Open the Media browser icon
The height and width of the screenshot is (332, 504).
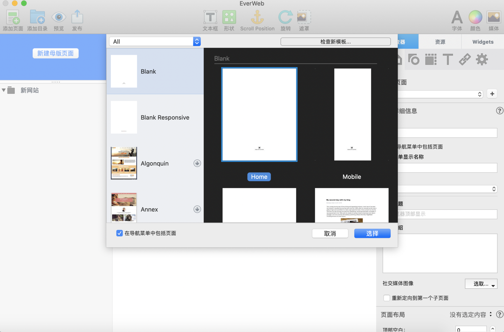tap(494, 17)
